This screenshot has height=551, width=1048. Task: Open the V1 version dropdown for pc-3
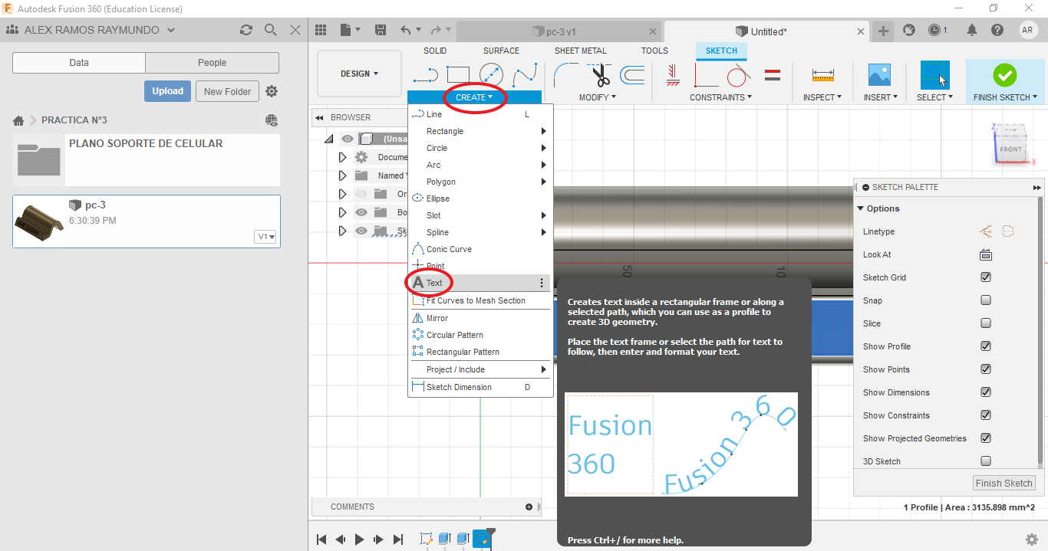click(x=265, y=237)
